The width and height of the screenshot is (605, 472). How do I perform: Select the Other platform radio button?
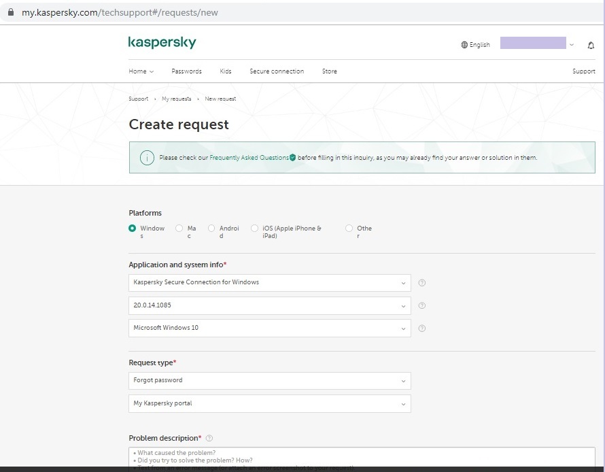pos(349,228)
